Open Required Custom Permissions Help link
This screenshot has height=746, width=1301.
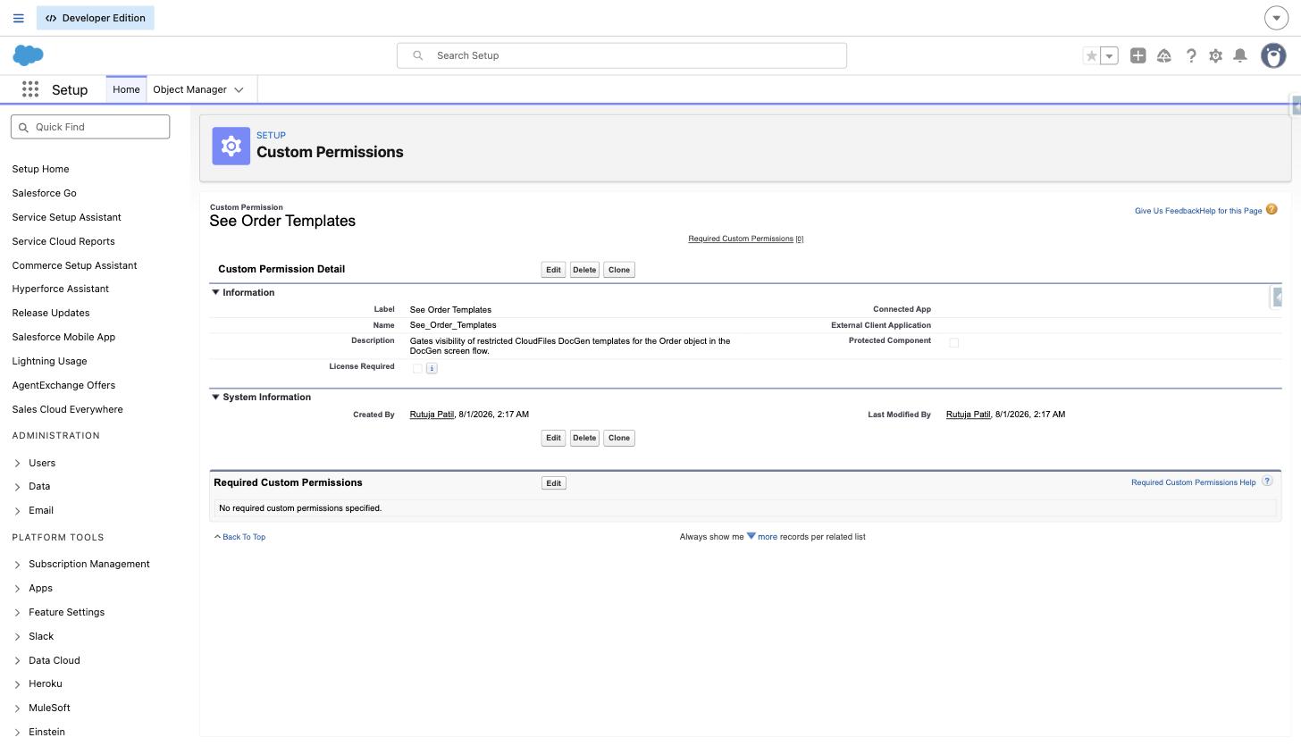(x=1193, y=482)
